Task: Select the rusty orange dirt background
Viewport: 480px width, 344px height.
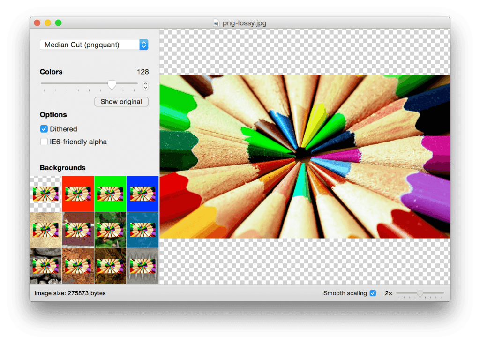Action: coord(78,267)
